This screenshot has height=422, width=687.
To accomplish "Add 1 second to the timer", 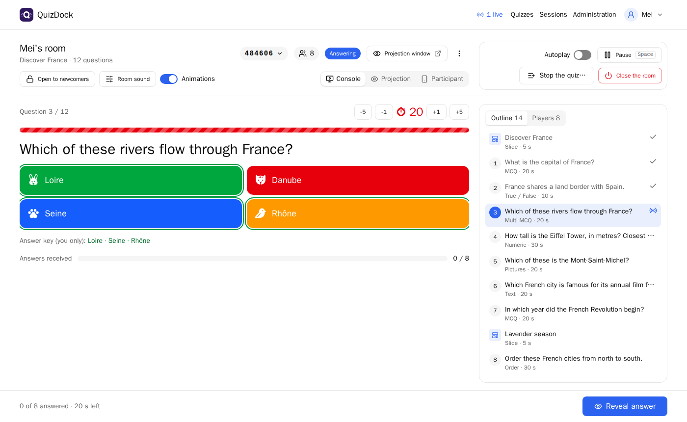I will pyautogui.click(x=436, y=112).
